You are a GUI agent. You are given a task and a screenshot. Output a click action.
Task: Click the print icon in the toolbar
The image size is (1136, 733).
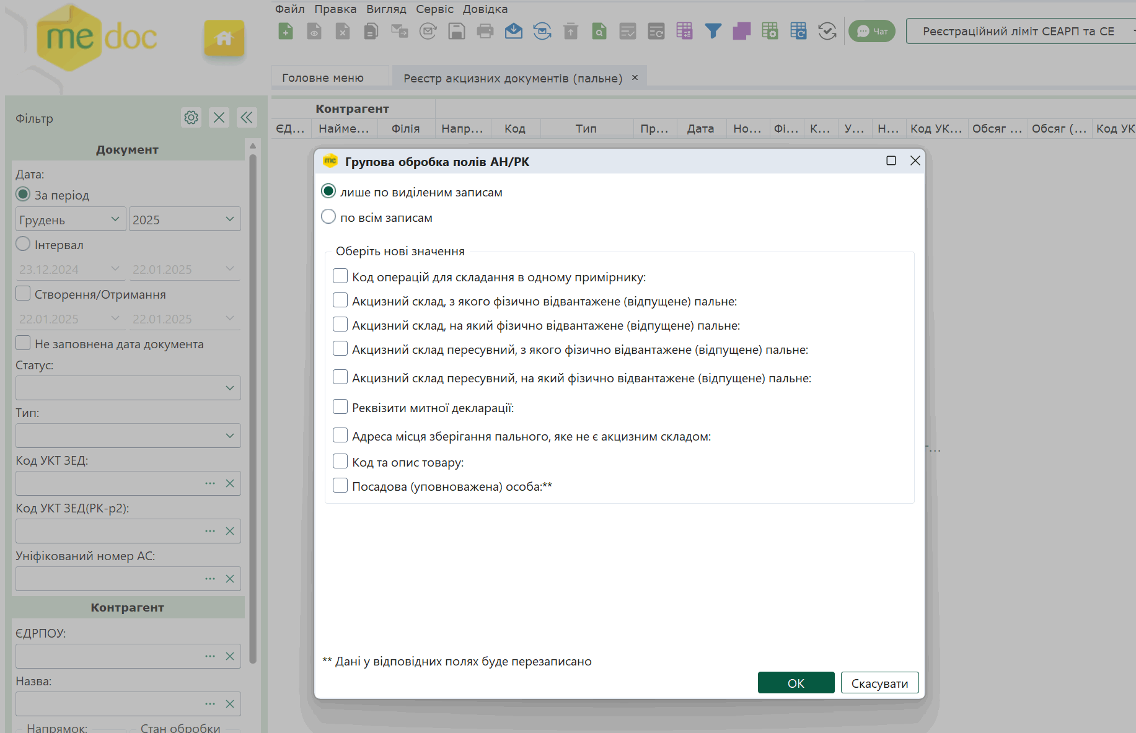[x=485, y=31]
